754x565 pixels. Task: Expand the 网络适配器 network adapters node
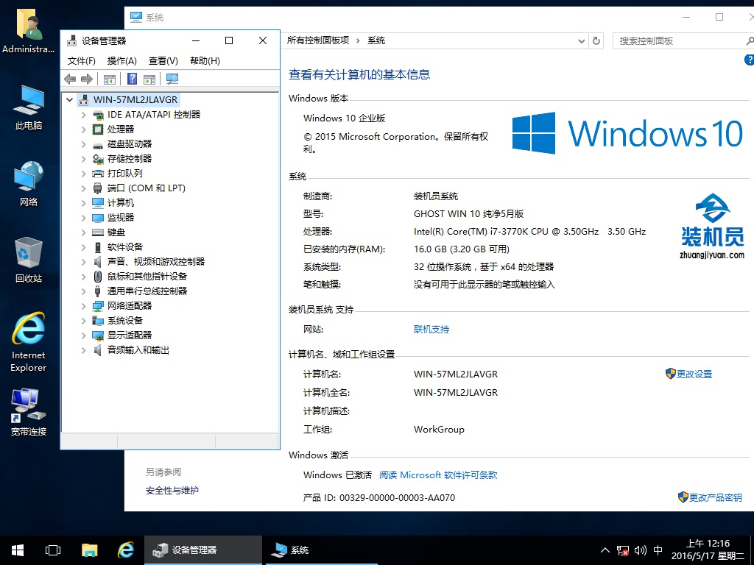point(83,306)
